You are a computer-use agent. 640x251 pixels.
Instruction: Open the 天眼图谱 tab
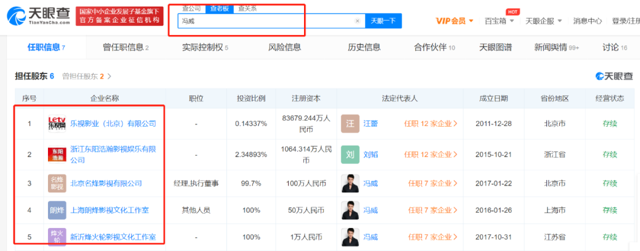495,48
